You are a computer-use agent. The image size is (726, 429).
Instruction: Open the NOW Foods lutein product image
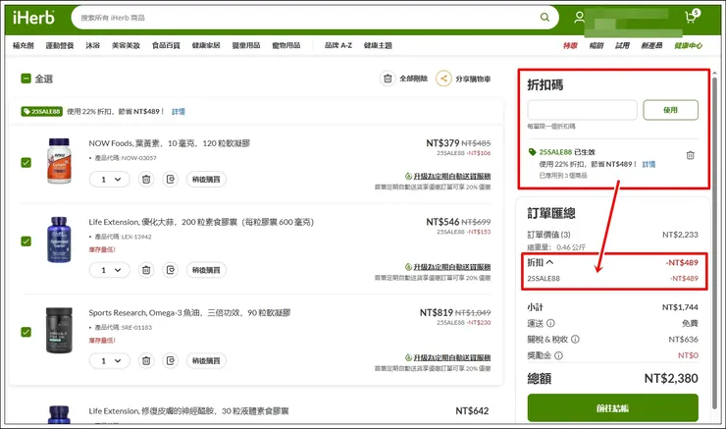coord(59,160)
